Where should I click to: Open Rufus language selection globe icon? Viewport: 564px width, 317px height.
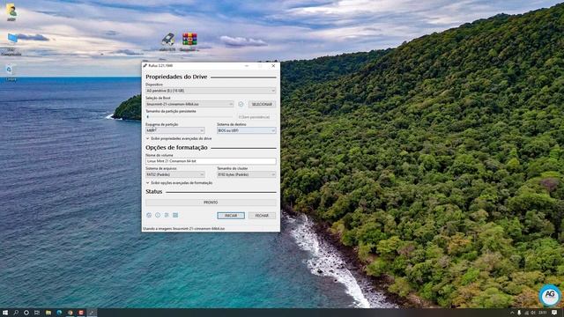point(149,215)
